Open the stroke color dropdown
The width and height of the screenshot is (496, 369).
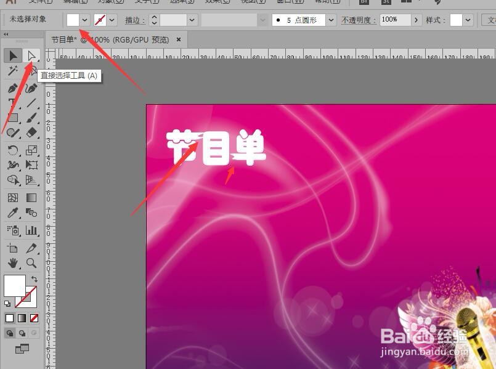pos(110,20)
